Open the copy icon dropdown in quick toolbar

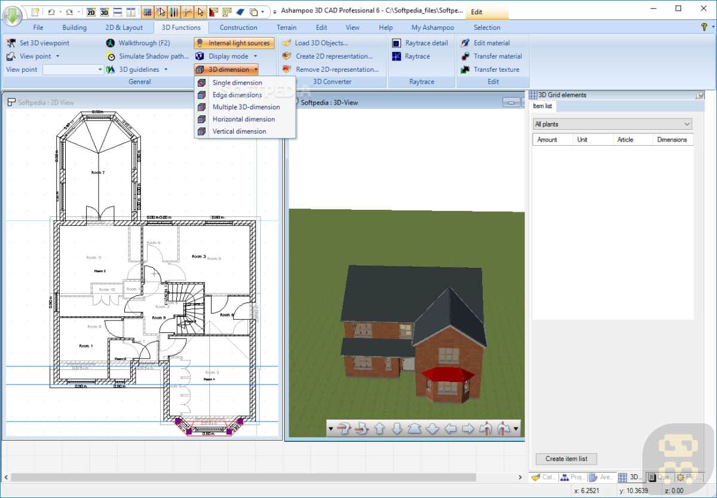[x=263, y=11]
